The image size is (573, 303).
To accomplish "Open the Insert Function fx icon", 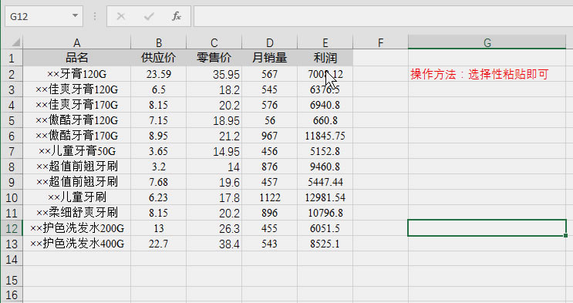I will [177, 16].
